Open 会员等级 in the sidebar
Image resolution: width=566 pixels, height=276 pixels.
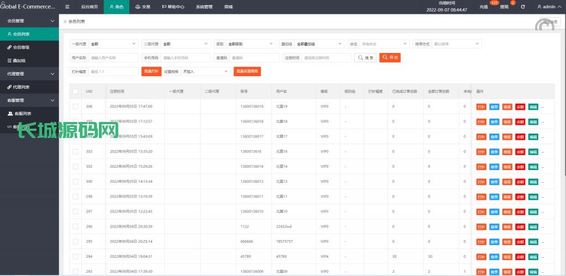tap(22, 47)
